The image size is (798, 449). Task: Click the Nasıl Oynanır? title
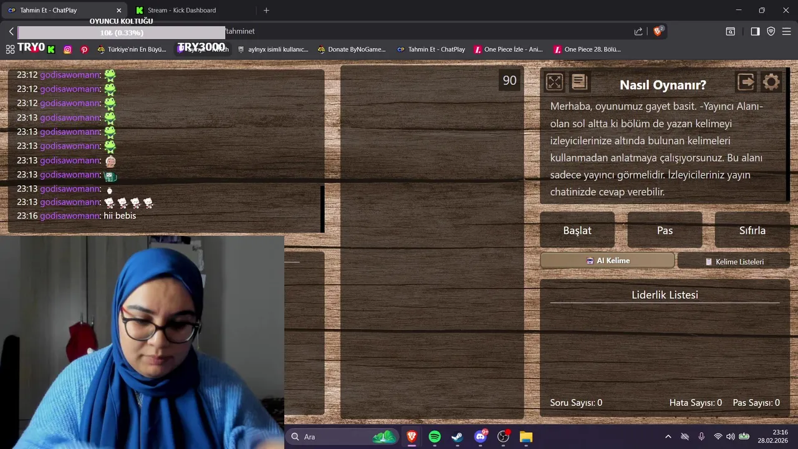(x=663, y=85)
